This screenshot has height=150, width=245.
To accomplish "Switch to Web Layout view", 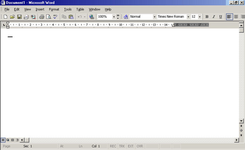I will (x=8, y=140).
